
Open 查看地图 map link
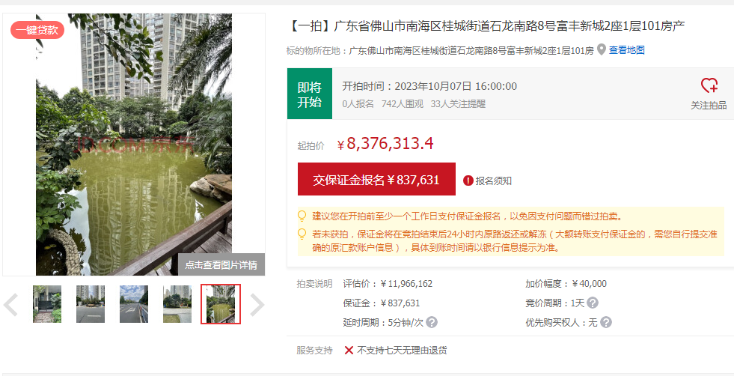pyautogui.click(x=627, y=50)
